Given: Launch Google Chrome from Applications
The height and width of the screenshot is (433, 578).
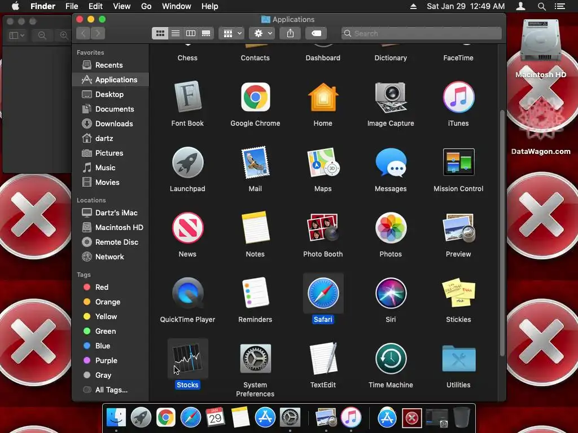Looking at the screenshot, I should point(255,97).
